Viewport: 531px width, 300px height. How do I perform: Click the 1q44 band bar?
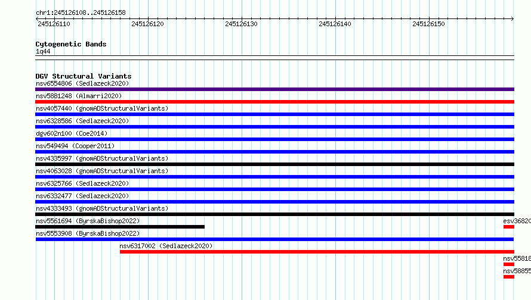point(274,58)
